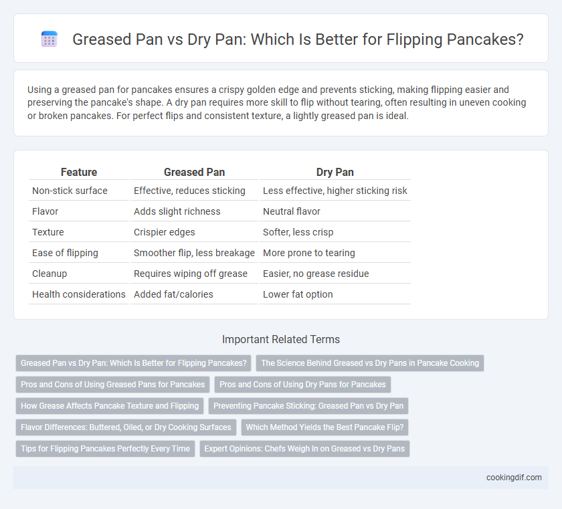Screen dimensions: 562x509
Task: Click the 'Dry Pan' column header
Action: (335, 173)
